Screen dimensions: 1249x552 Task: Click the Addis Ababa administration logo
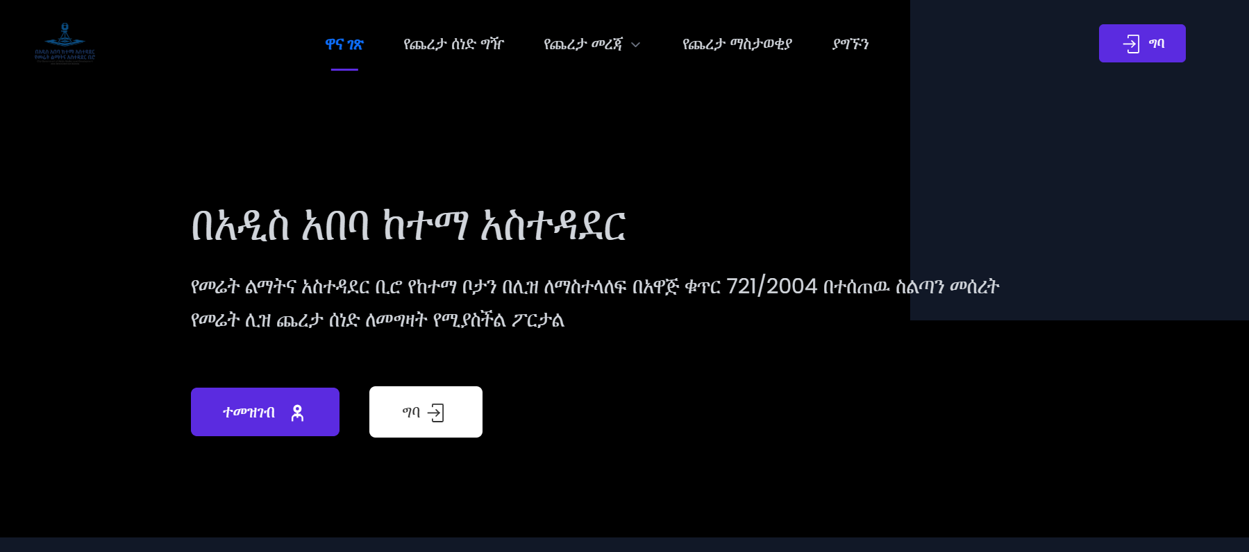coord(65,43)
